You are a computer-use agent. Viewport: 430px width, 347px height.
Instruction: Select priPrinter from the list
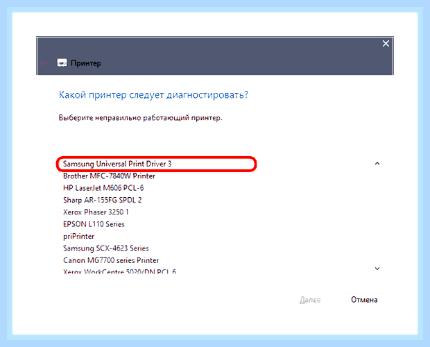78,236
